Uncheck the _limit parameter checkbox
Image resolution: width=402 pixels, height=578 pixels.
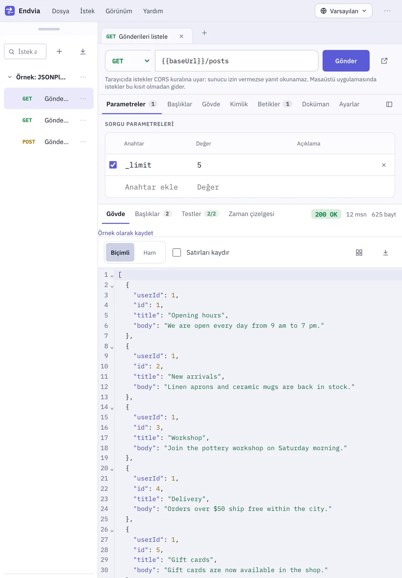(113, 165)
